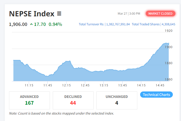This screenshot has width=181, height=121.
Task: Click the 12:15 time label on chart axis
Action: click(x=66, y=85)
